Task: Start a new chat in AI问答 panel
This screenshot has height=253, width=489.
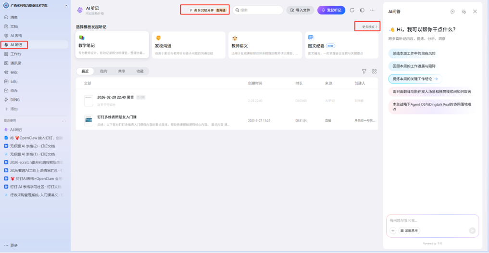Action: coord(452,12)
